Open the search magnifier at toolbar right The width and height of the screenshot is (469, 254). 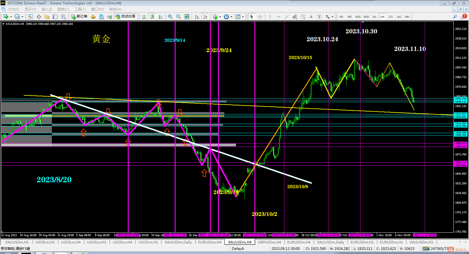(x=455, y=17)
